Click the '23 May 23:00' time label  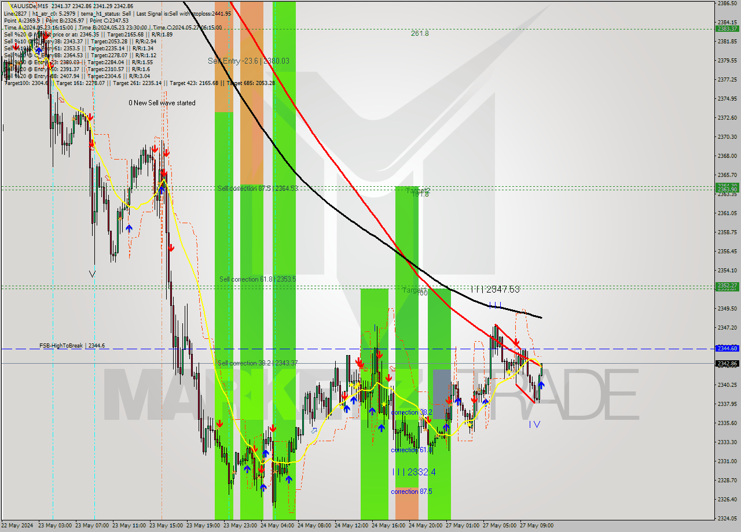point(240,526)
